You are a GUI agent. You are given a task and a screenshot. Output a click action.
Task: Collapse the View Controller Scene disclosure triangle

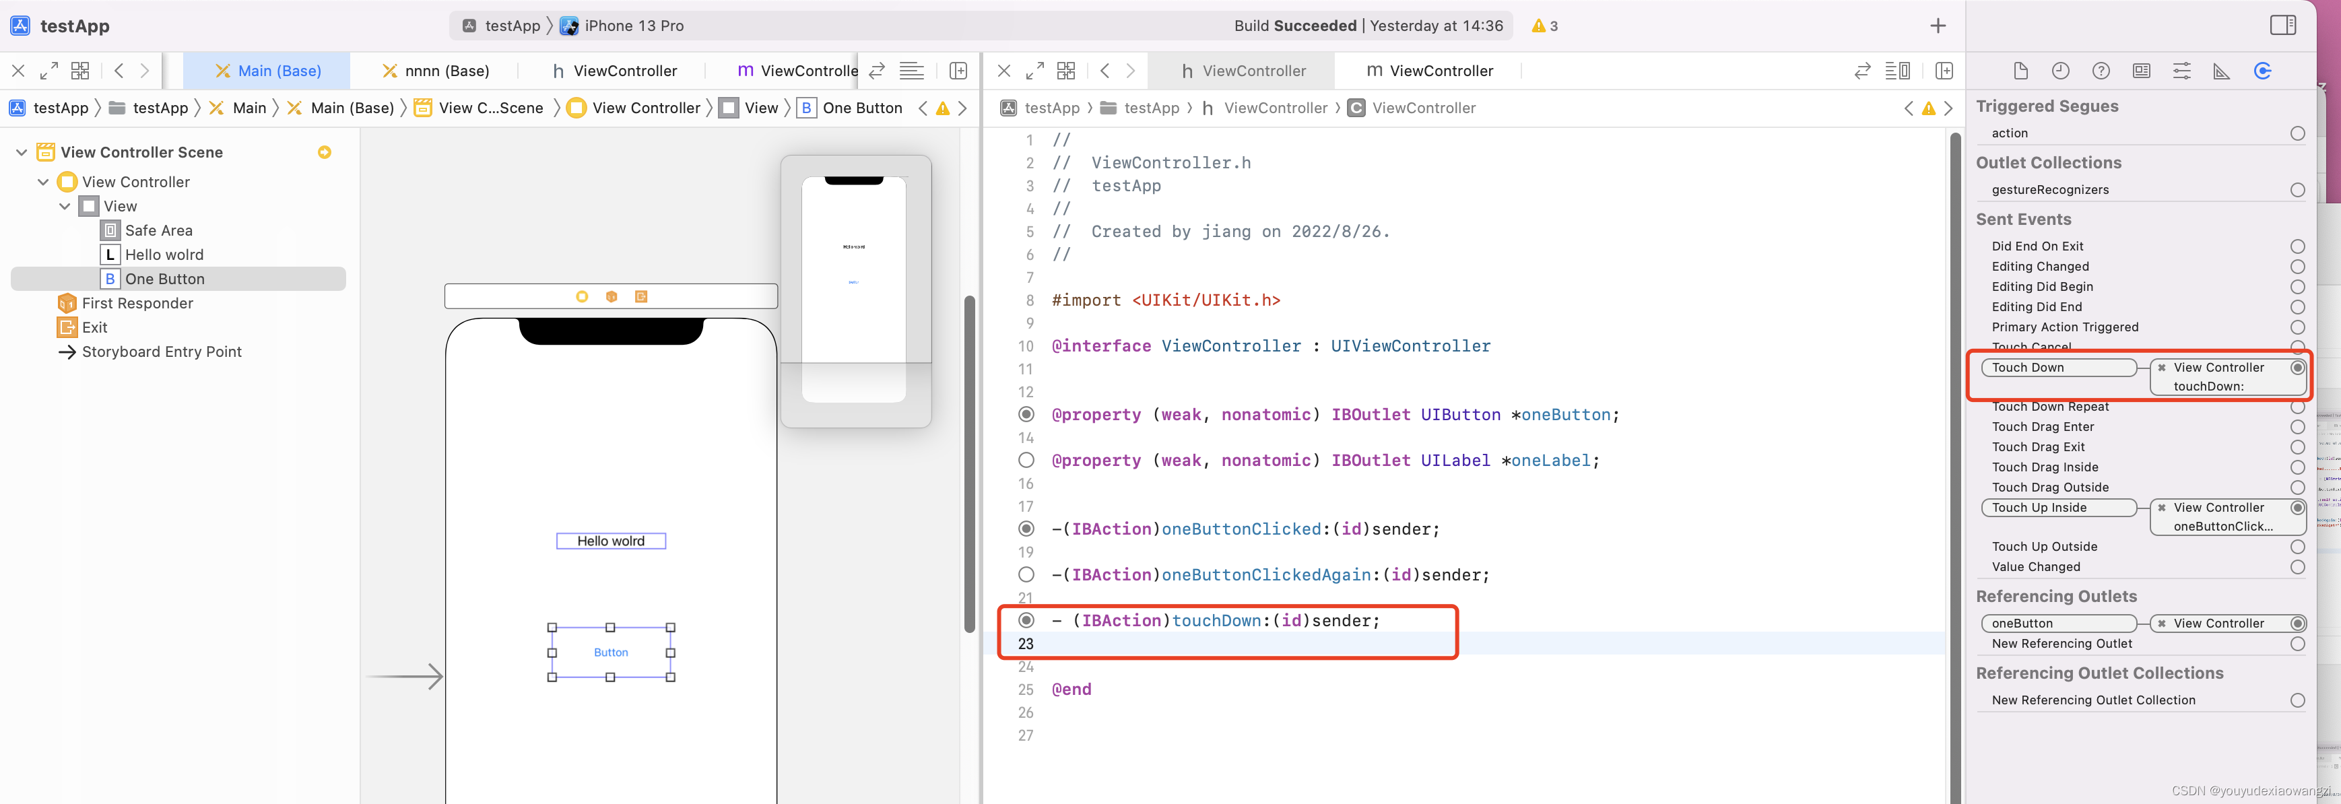tap(22, 153)
